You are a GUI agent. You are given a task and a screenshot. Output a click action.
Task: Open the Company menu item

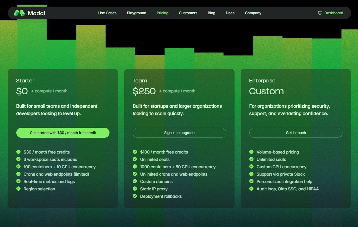pyautogui.click(x=253, y=13)
